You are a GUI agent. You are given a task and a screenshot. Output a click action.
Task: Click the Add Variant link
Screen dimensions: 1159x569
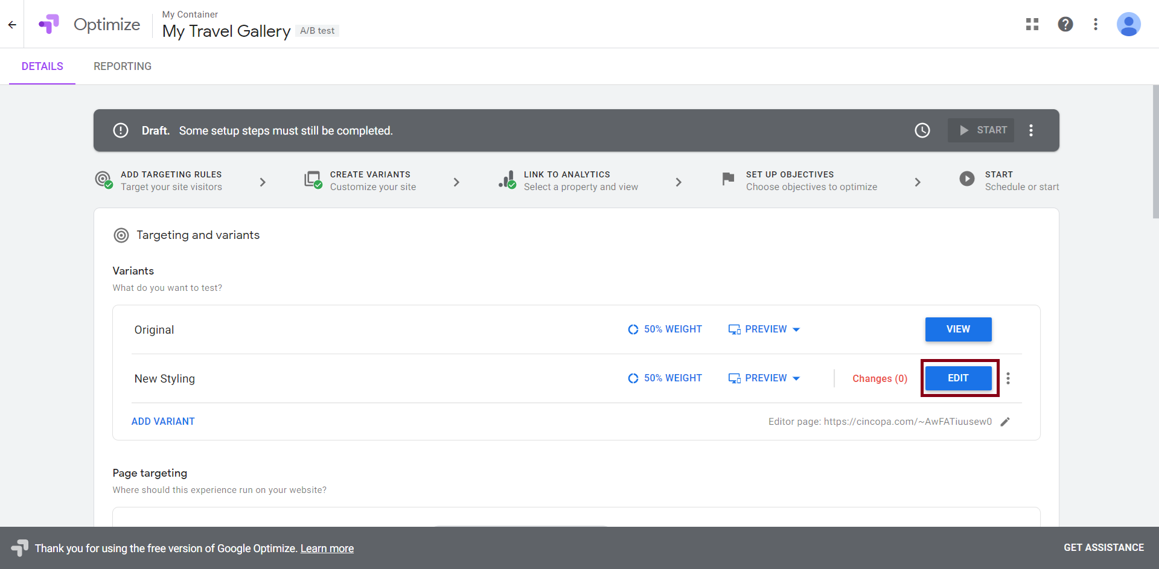pos(163,422)
